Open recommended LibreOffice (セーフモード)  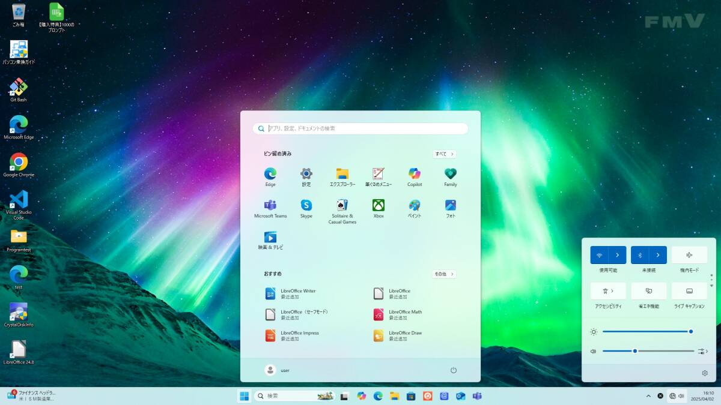297,314
